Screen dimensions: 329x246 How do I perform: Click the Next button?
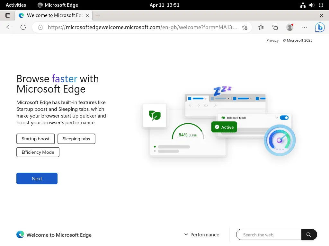point(37,178)
